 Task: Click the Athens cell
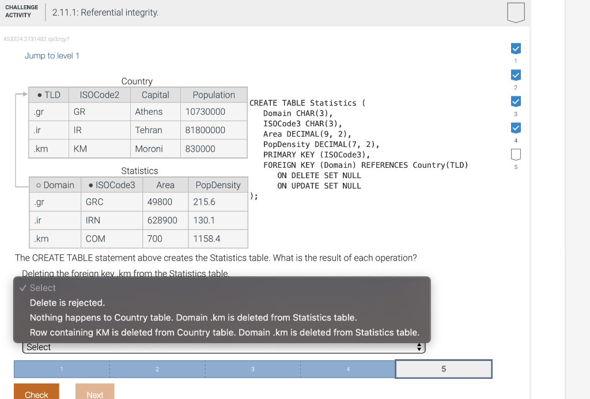156,112
